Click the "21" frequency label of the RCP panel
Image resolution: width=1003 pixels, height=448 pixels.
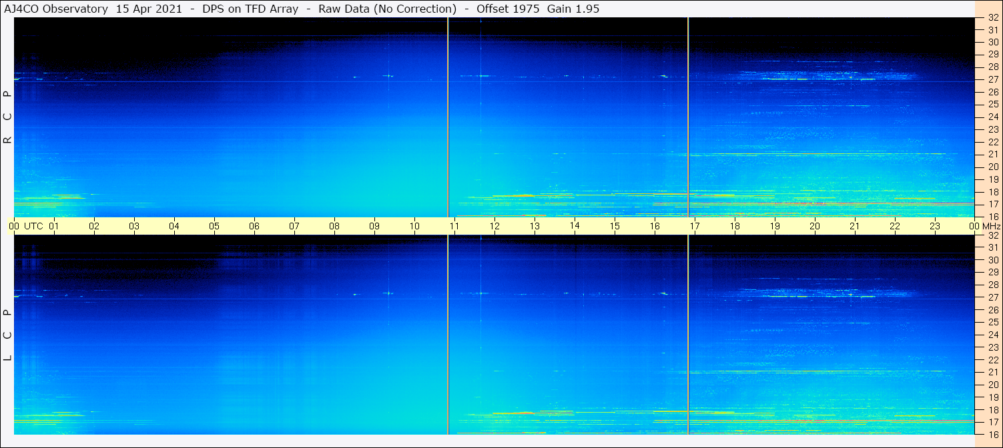click(993, 154)
